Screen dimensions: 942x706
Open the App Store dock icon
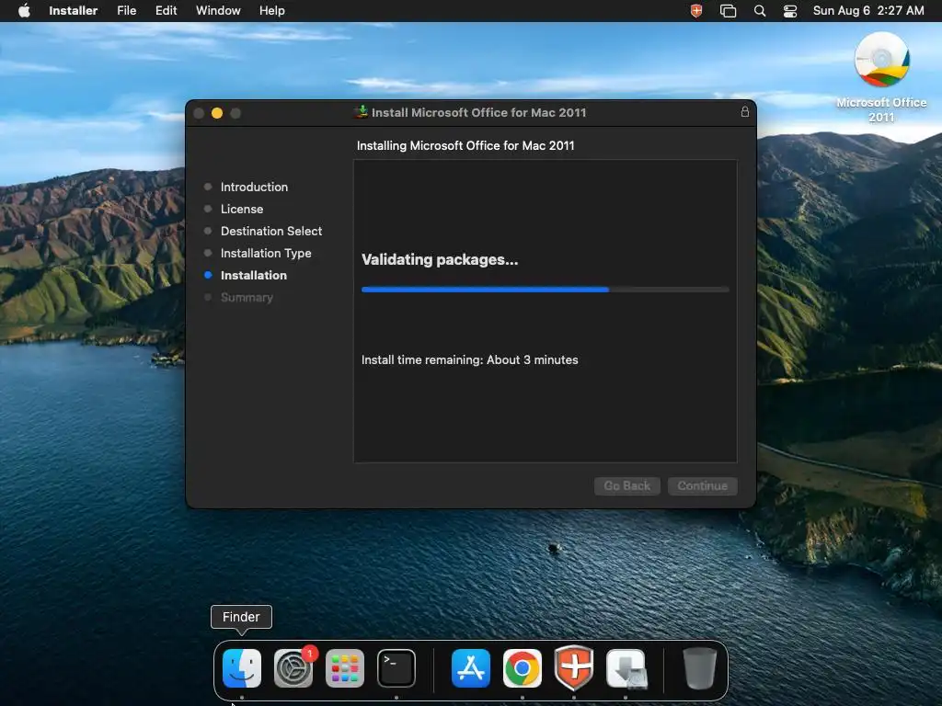pyautogui.click(x=470, y=668)
